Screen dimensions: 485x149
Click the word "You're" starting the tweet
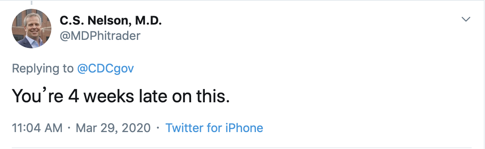[x=37, y=96]
